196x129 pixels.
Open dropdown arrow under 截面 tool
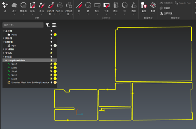(x=144, y=14)
